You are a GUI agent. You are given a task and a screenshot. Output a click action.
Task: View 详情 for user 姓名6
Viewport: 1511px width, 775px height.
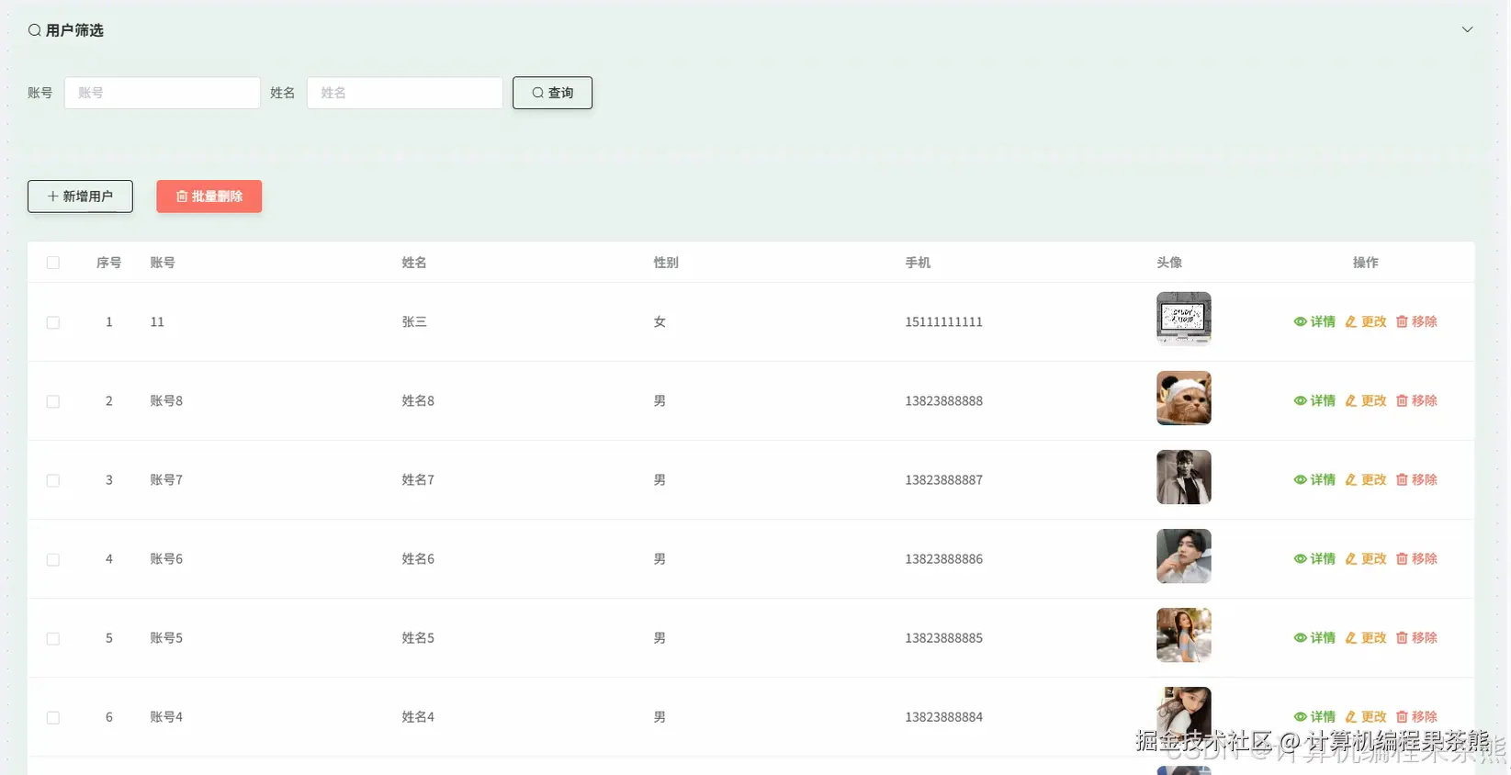click(x=1314, y=559)
